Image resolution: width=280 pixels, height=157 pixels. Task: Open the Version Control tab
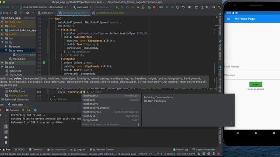tap(102, 150)
